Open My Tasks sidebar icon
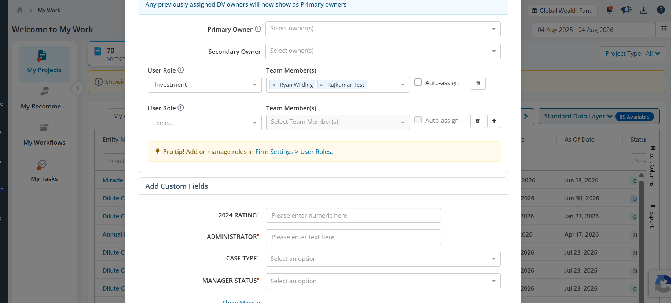Viewport: 672px width, 303px height. (42, 165)
